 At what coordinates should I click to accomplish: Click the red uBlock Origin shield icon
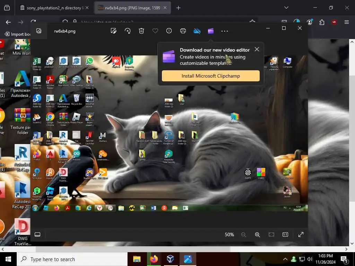click(x=334, y=22)
